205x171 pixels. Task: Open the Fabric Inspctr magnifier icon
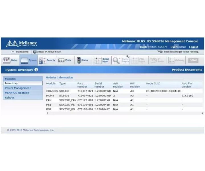116,61
